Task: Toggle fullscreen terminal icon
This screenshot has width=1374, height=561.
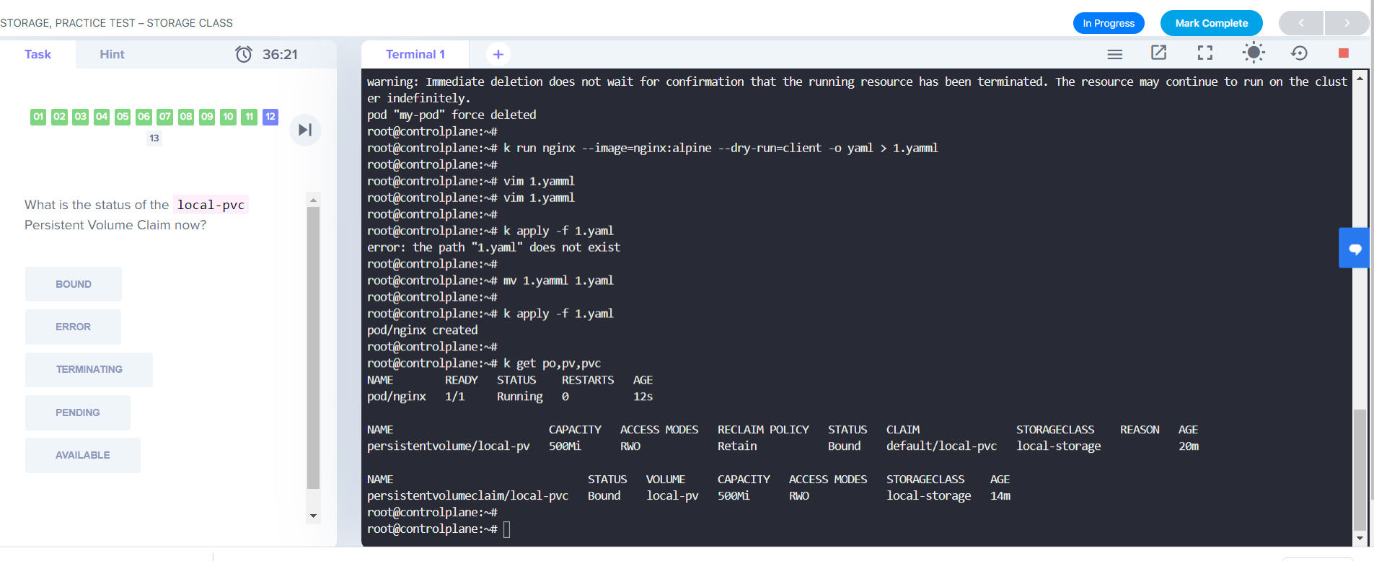Action: (1205, 53)
